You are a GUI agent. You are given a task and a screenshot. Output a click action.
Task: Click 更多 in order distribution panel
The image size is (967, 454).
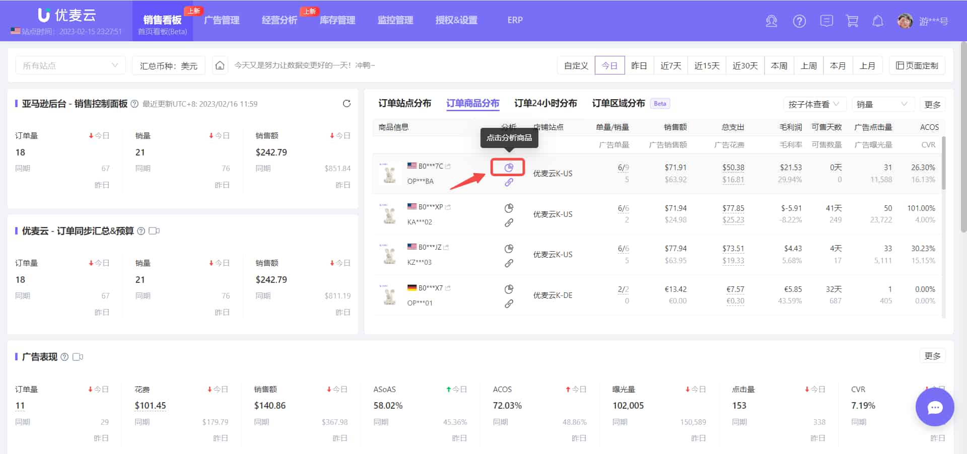[x=932, y=104]
